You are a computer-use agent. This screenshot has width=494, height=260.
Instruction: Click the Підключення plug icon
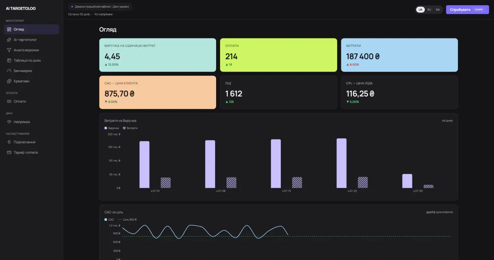coord(9,142)
